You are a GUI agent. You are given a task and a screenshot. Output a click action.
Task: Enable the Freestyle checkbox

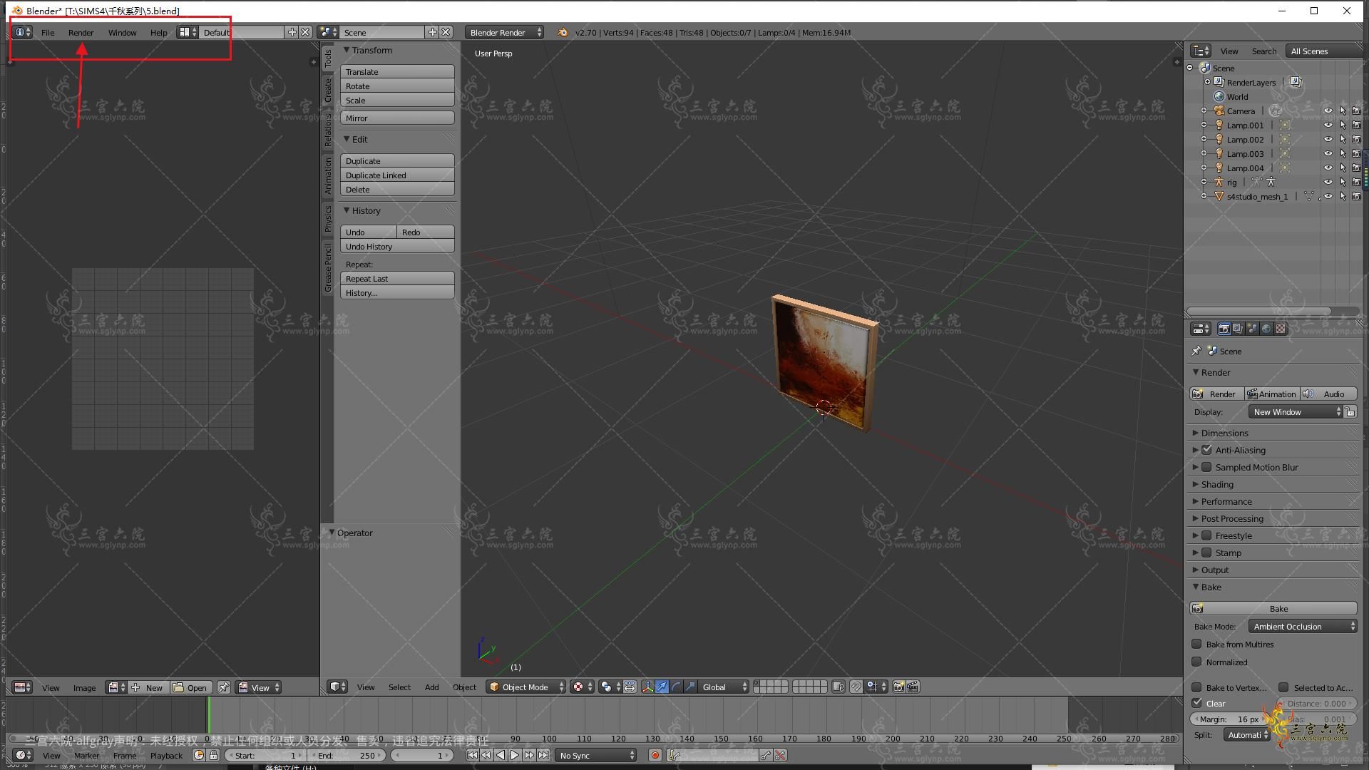point(1206,535)
